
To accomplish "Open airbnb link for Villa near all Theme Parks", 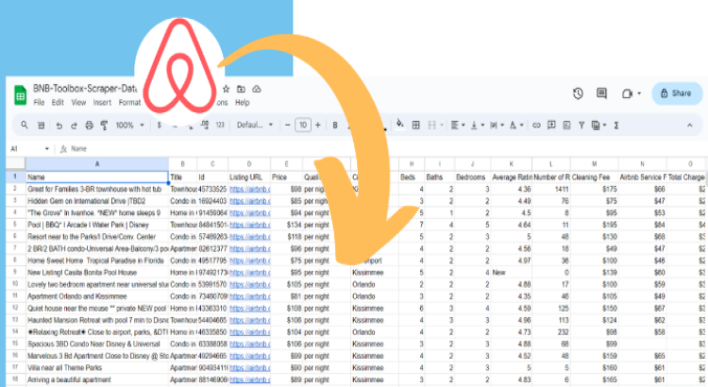I will pyautogui.click(x=250, y=367).
